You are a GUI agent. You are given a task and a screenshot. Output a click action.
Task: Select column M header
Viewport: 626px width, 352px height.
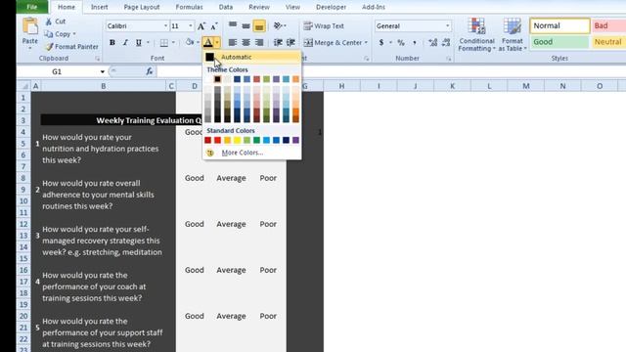pos(526,86)
